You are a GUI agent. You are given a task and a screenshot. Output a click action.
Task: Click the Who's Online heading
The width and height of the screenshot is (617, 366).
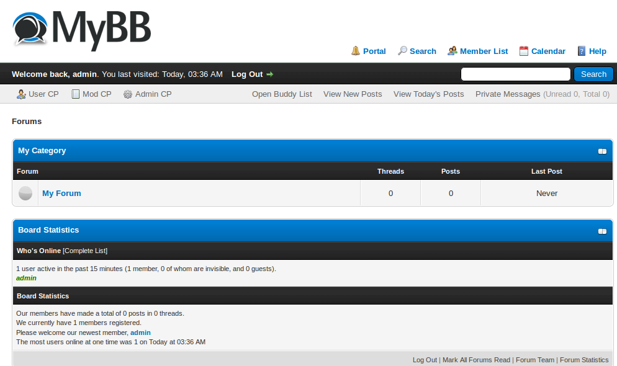[x=38, y=251]
